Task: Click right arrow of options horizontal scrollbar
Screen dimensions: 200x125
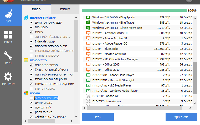Action: click(x=71, y=121)
